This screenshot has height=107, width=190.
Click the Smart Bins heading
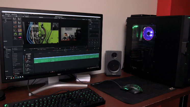tap(5, 41)
